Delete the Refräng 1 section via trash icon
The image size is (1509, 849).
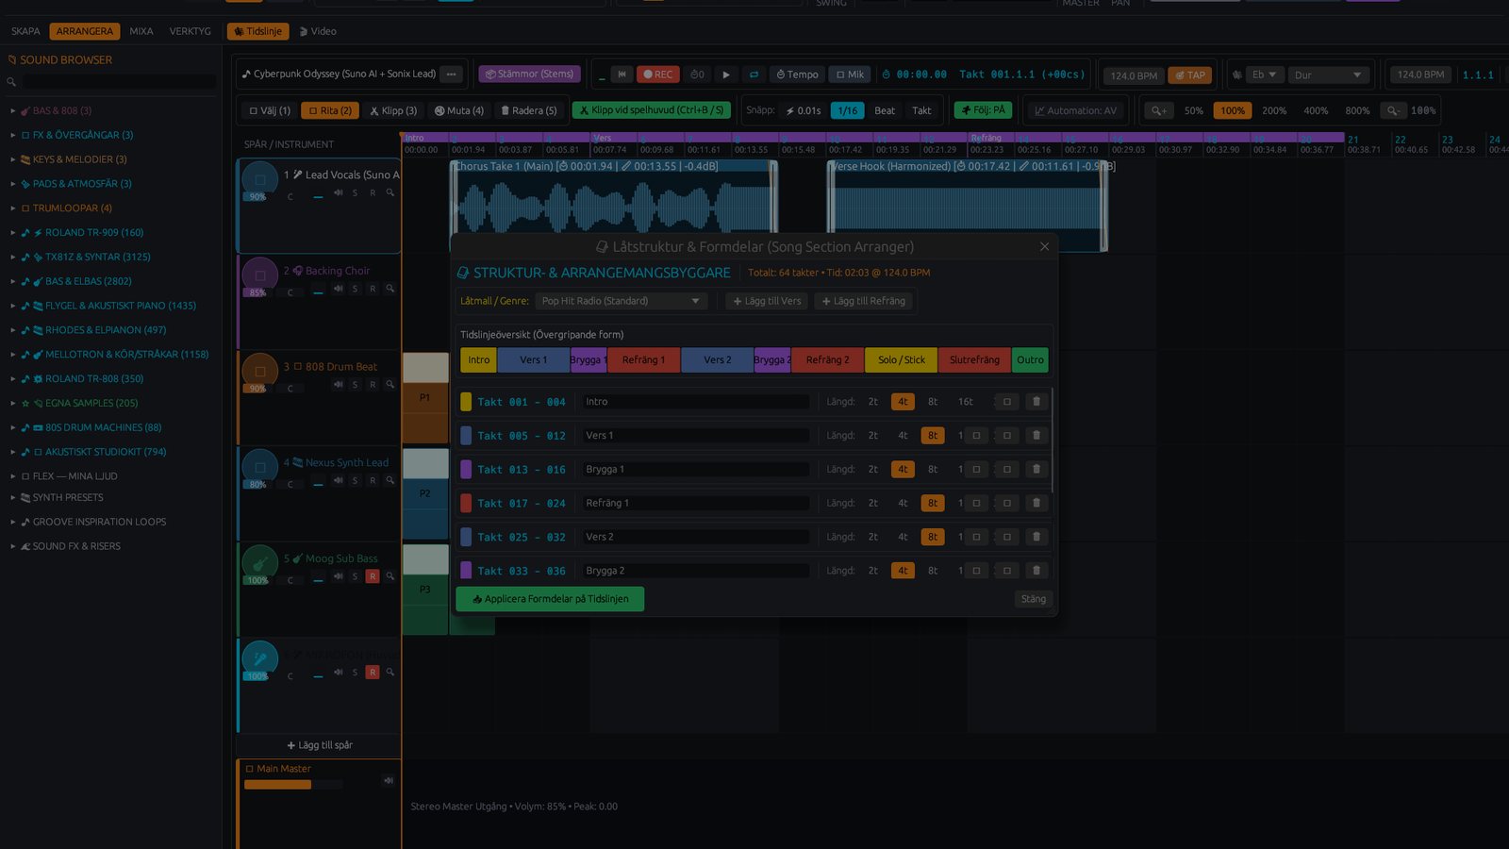[x=1036, y=504]
